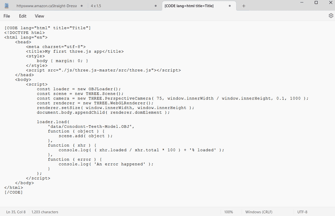This screenshot has height=216, width=335.
Task: Open the Notepad settings gear
Action: click(x=331, y=16)
